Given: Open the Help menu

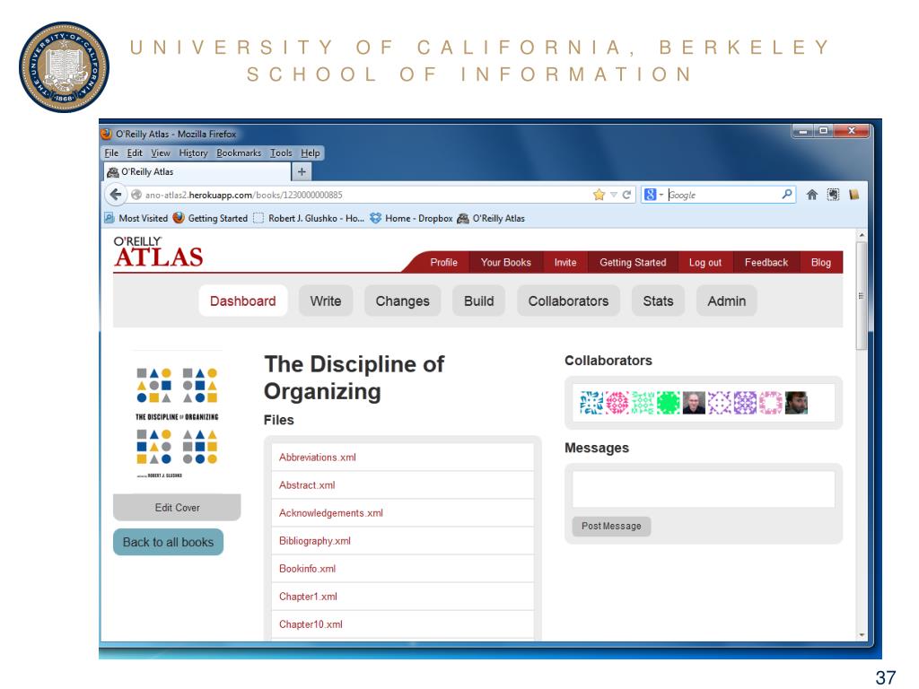Looking at the screenshot, I should [311, 153].
